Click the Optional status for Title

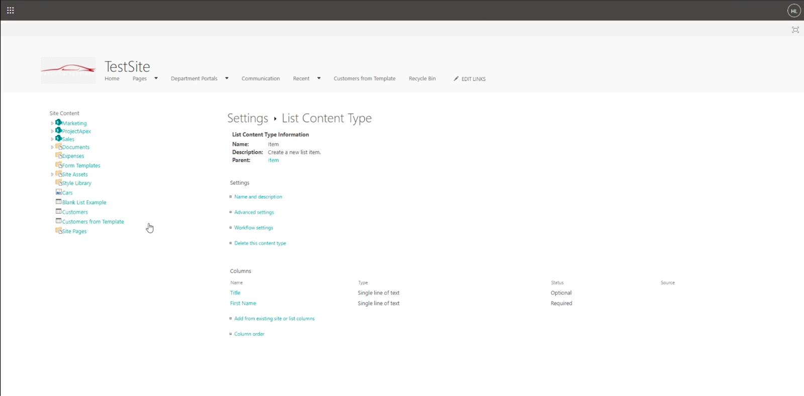coord(561,292)
